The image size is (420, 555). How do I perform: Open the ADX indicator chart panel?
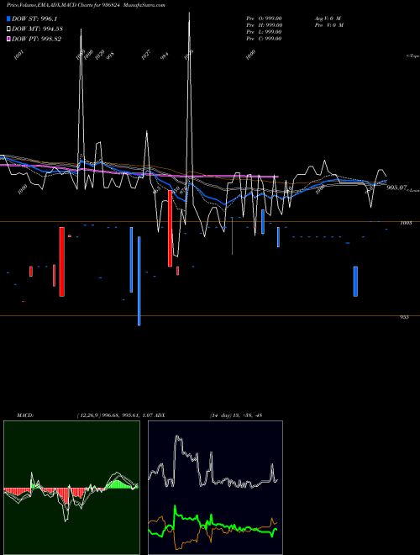215,488
